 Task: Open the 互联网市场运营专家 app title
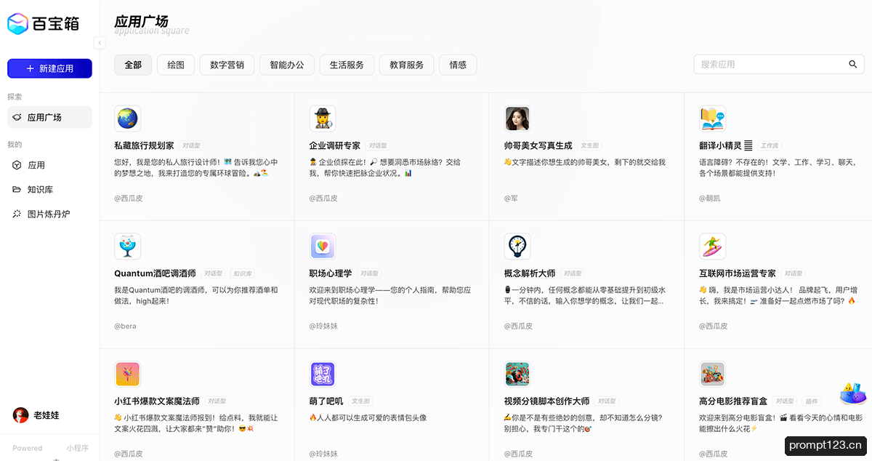click(738, 273)
